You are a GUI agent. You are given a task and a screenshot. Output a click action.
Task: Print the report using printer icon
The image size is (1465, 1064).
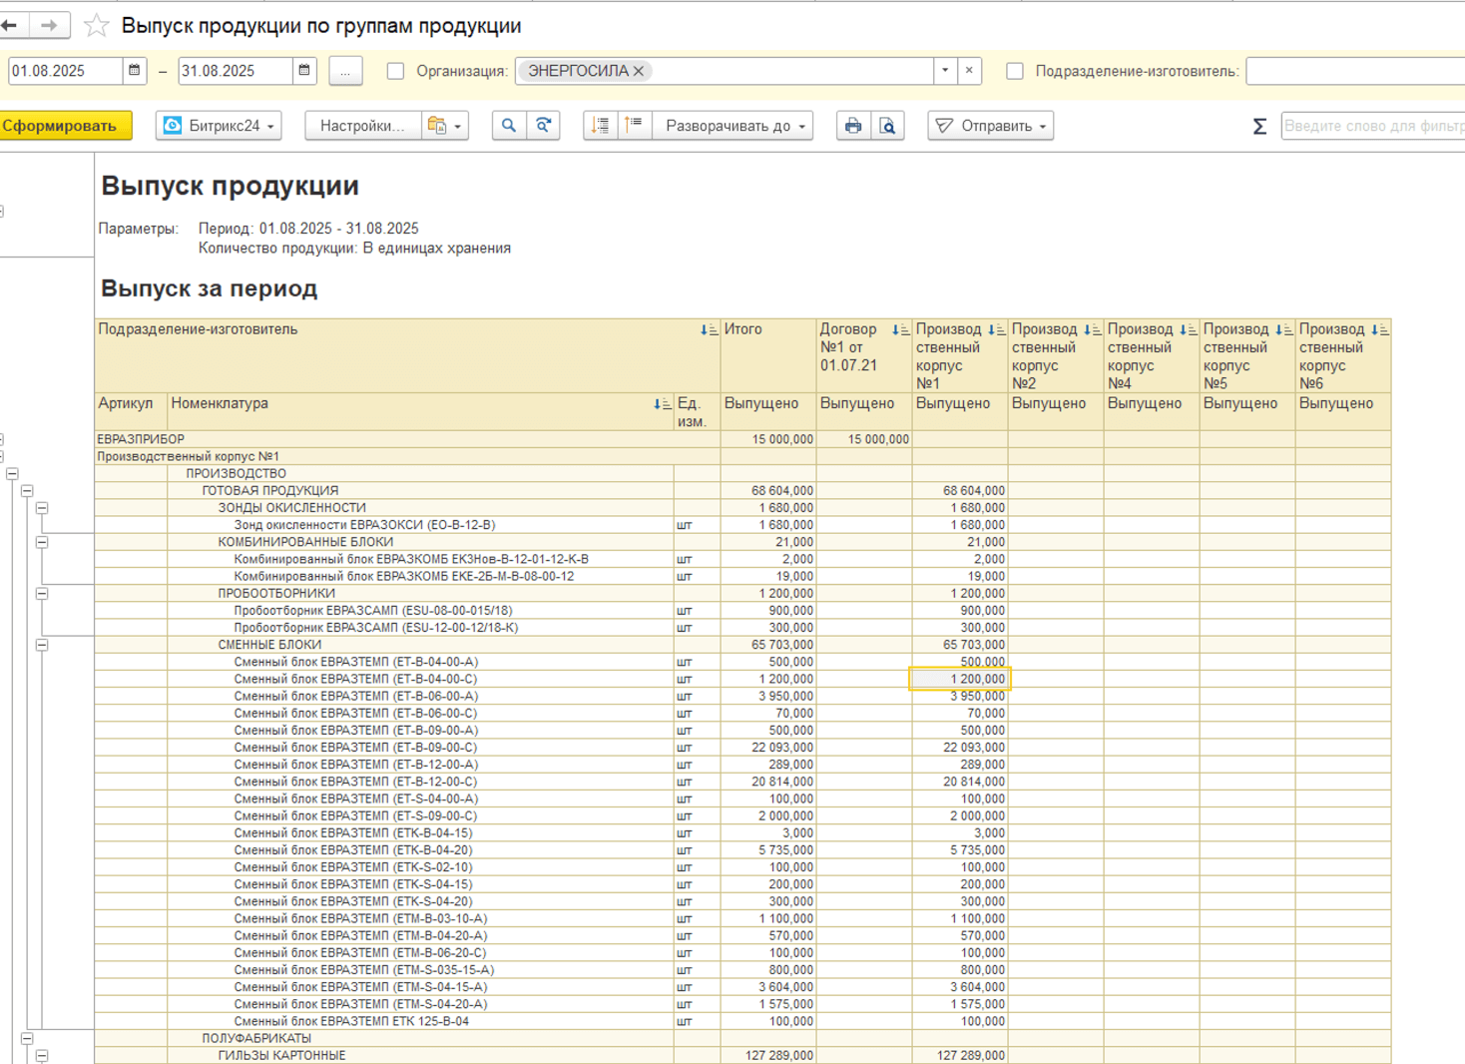tap(852, 126)
